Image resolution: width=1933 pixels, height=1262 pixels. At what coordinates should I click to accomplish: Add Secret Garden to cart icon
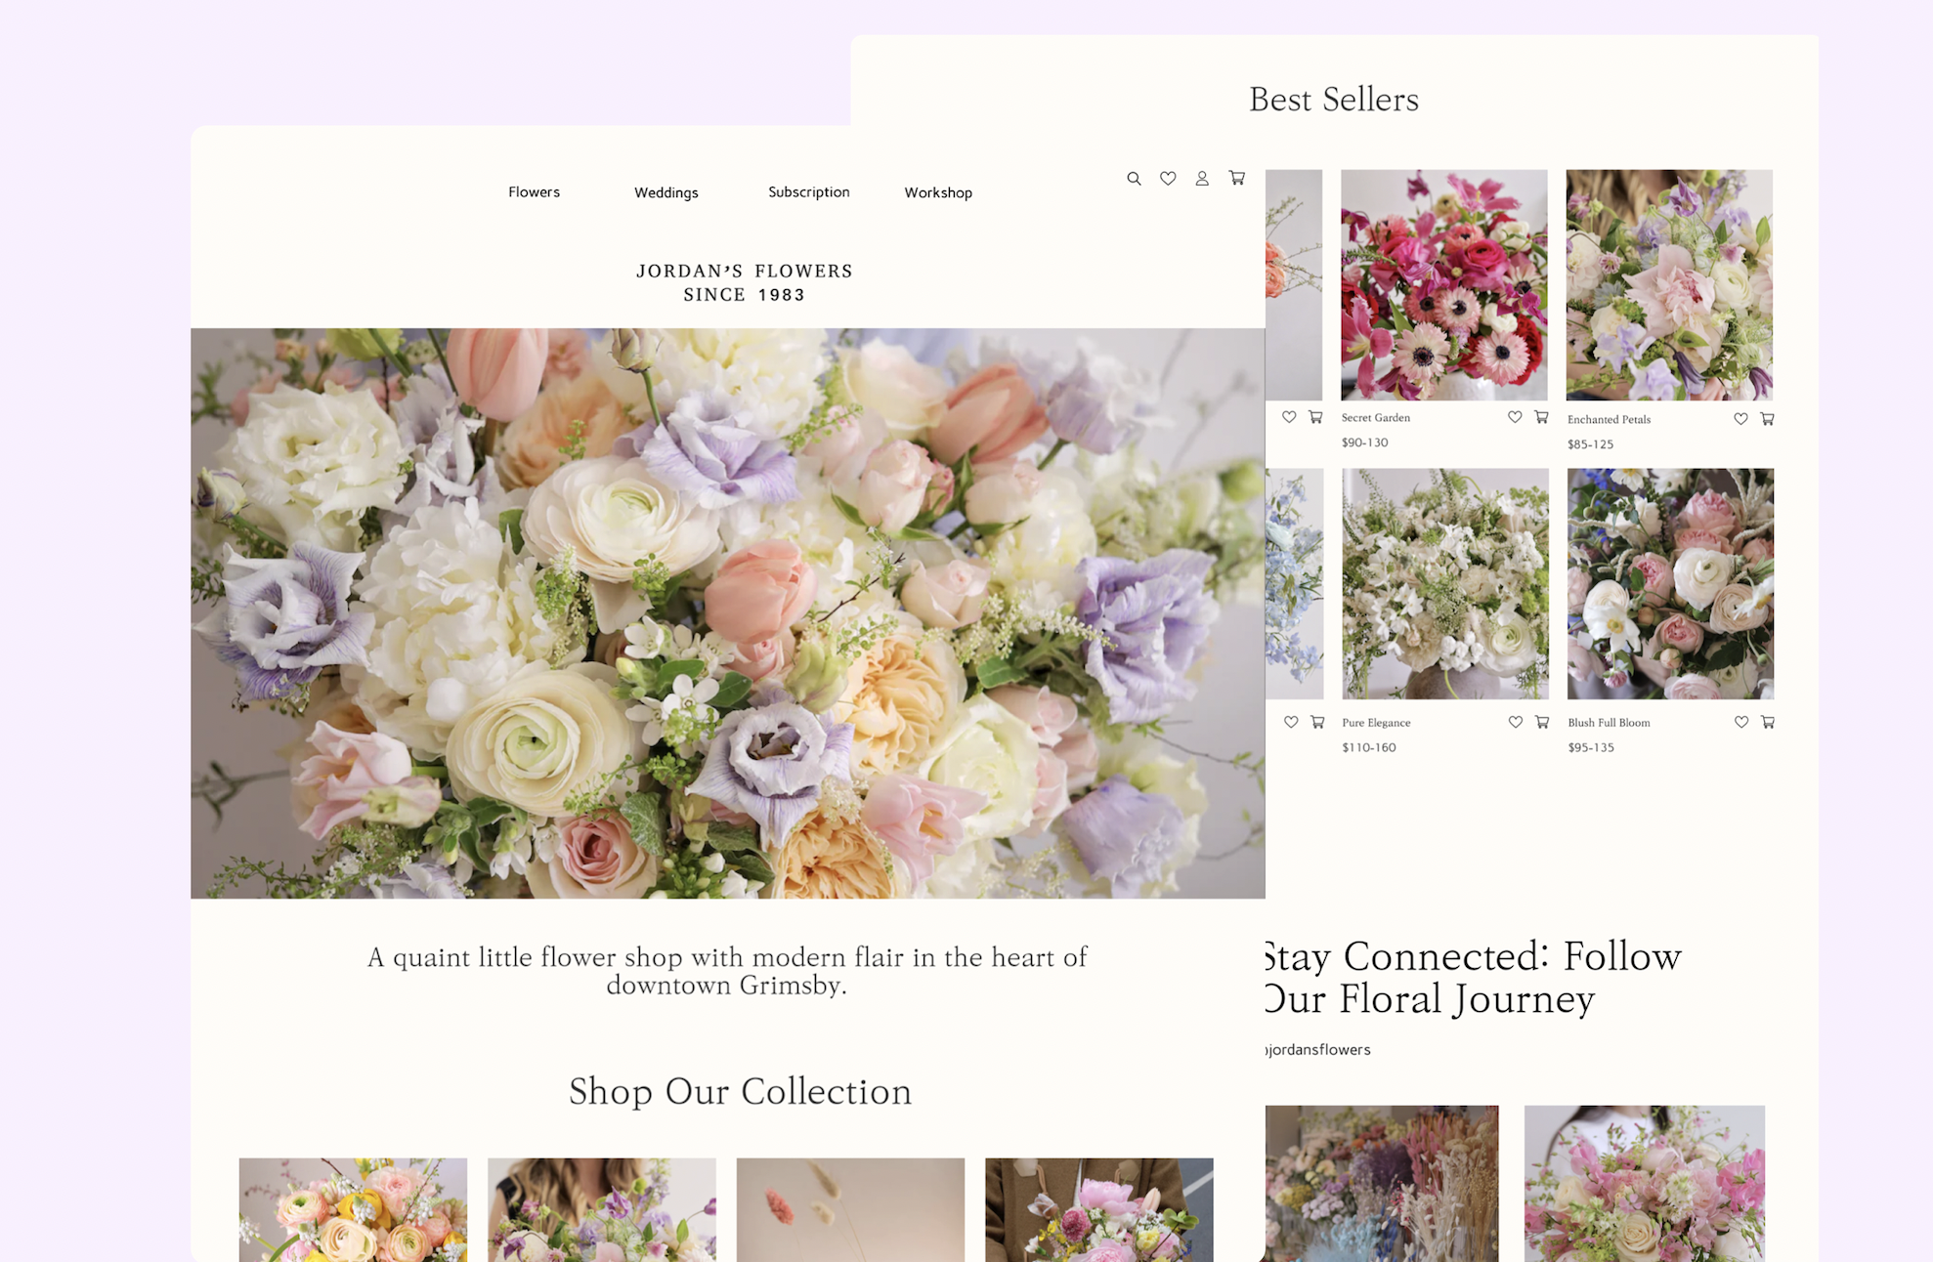coord(1541,417)
